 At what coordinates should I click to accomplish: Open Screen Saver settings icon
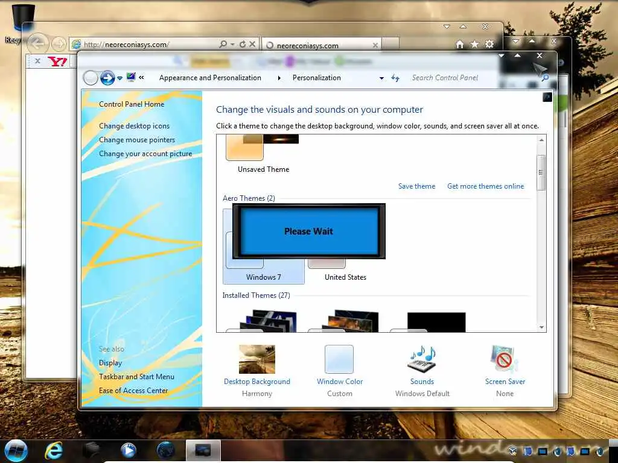click(x=504, y=359)
